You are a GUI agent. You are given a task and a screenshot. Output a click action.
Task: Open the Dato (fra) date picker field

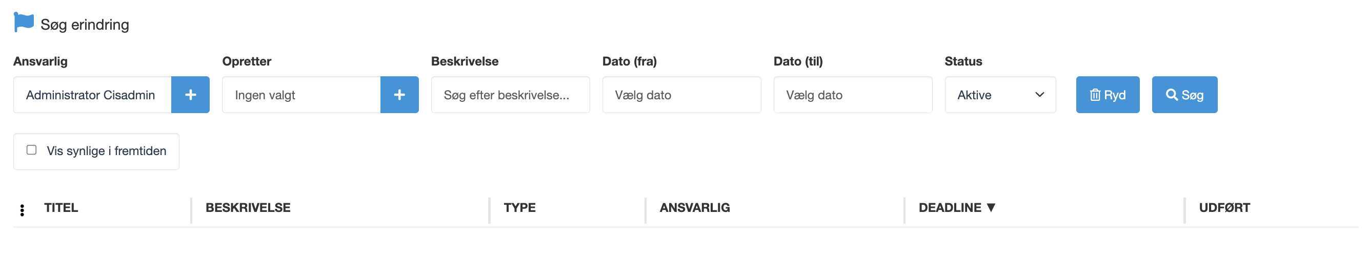point(681,95)
